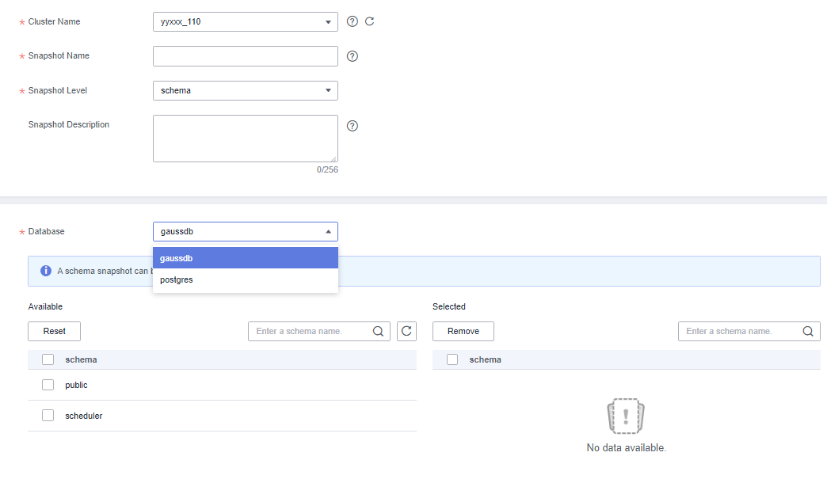
Task: Select all Available schemas via header checkbox
Action: coord(48,359)
